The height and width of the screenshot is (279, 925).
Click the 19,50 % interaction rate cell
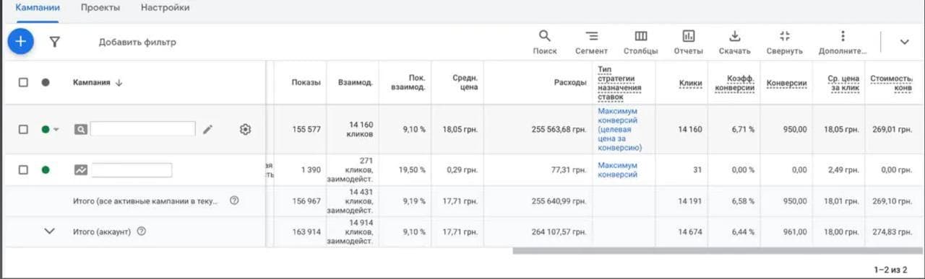(x=414, y=170)
